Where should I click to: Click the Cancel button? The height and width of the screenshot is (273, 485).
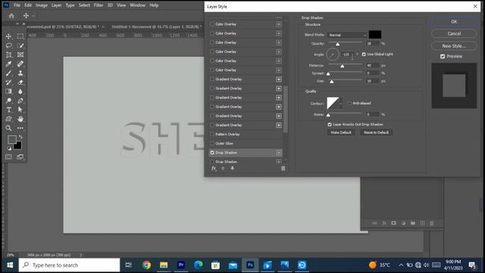click(x=454, y=33)
